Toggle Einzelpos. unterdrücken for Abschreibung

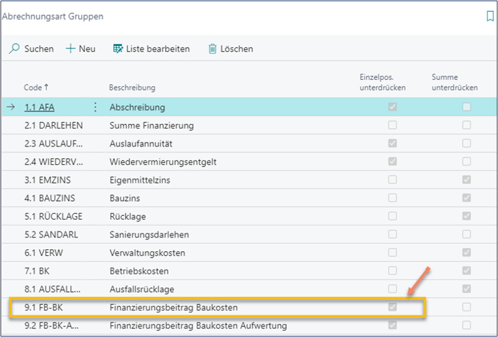coord(393,107)
